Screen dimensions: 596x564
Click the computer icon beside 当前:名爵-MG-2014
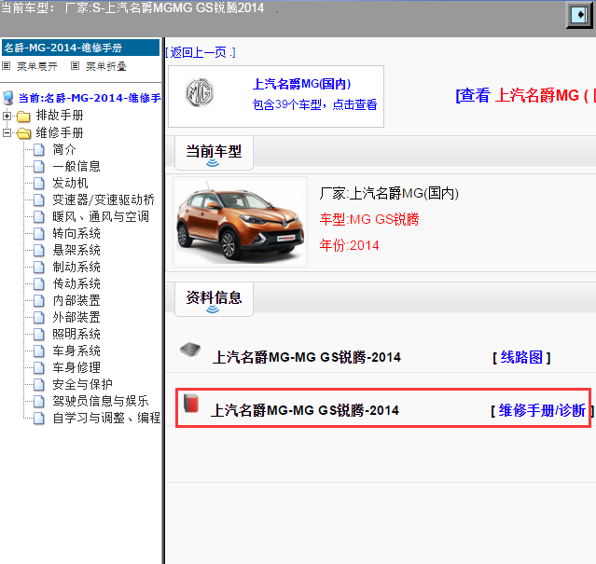pyautogui.click(x=8, y=98)
